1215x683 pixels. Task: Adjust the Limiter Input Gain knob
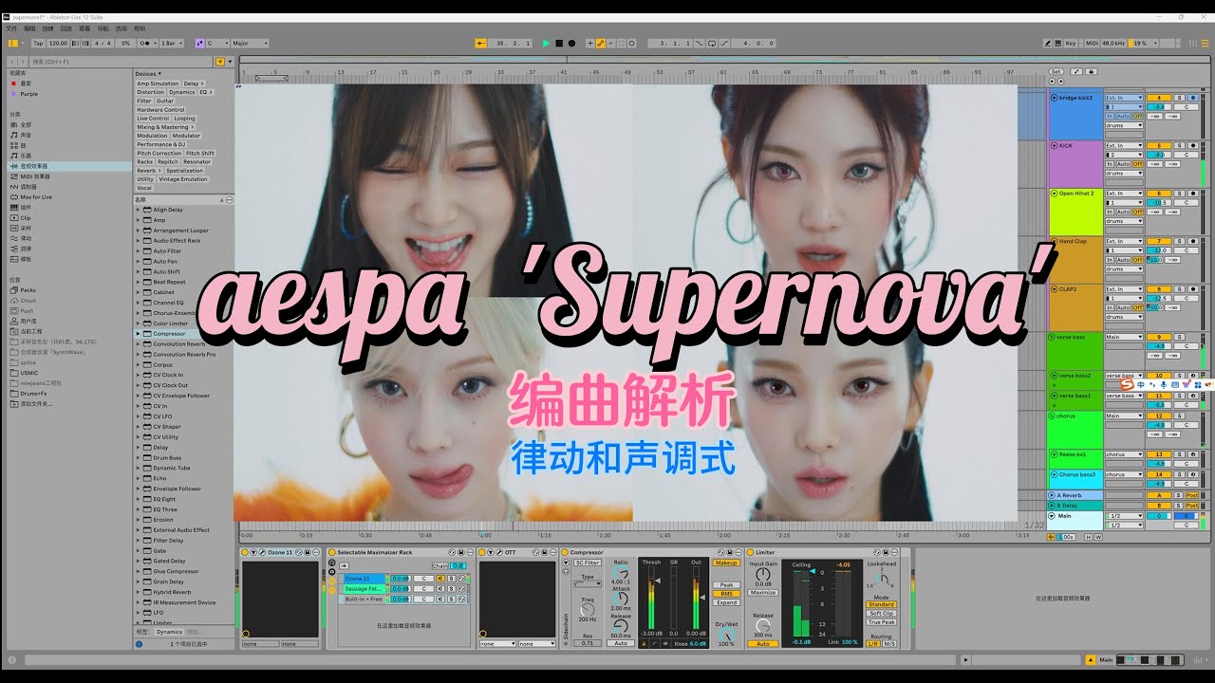coord(762,575)
